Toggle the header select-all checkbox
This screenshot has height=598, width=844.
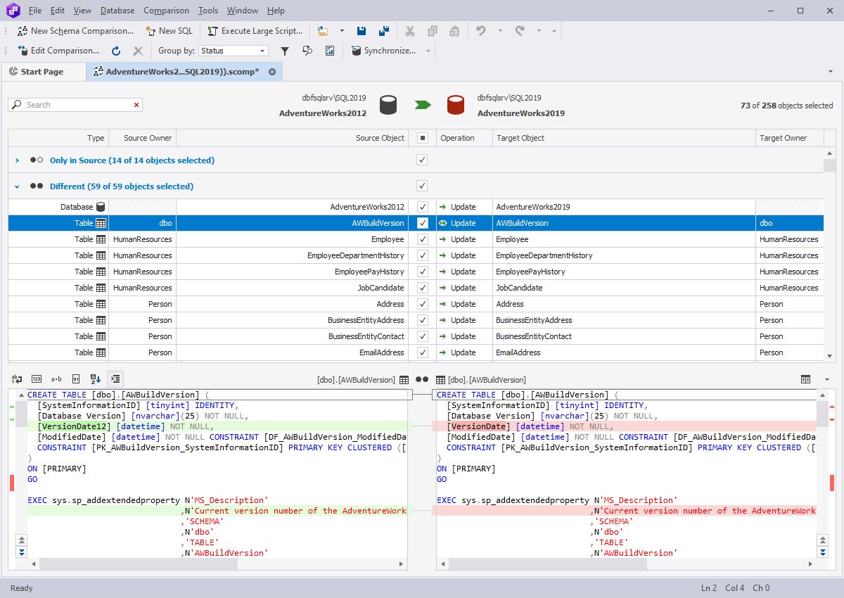tap(422, 138)
